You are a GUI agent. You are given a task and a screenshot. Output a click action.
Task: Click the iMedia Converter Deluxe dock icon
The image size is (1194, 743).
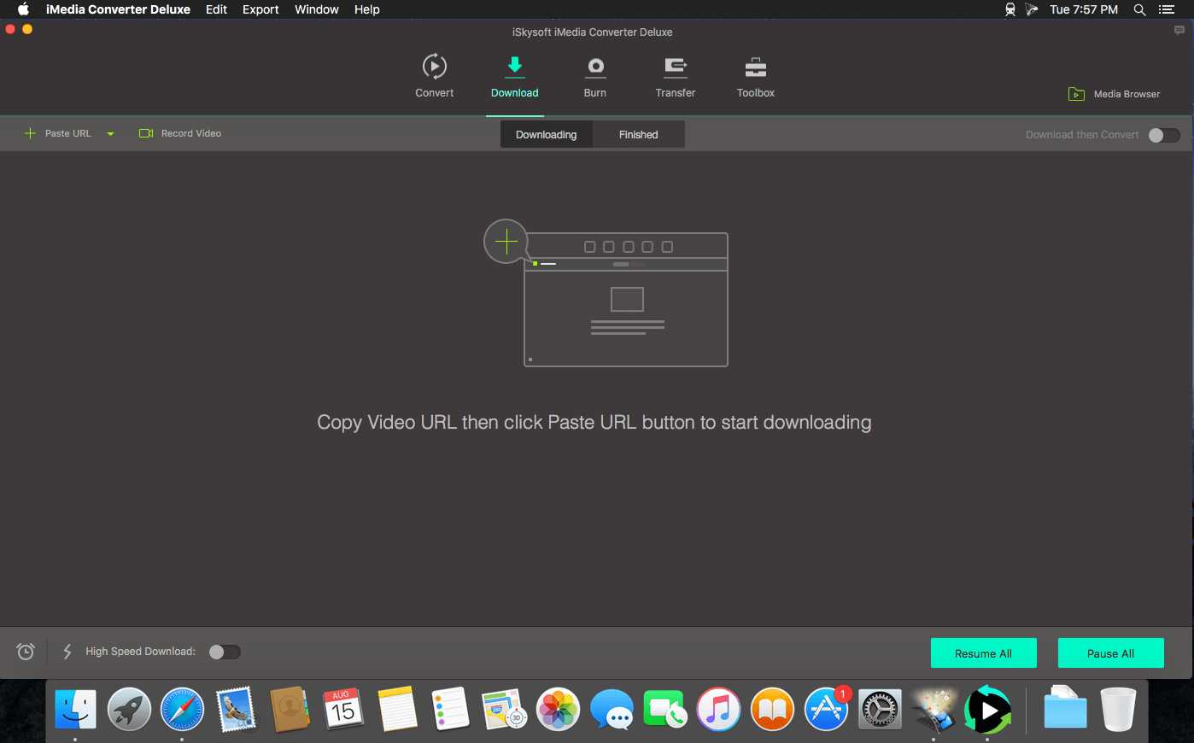[987, 710]
